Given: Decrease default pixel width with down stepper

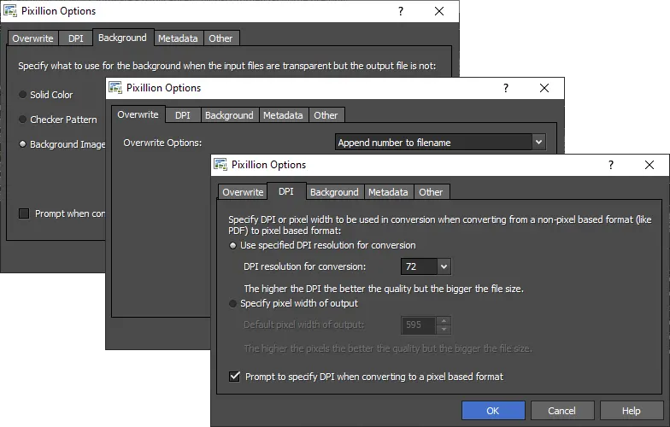Looking at the screenshot, I should click(x=444, y=330).
